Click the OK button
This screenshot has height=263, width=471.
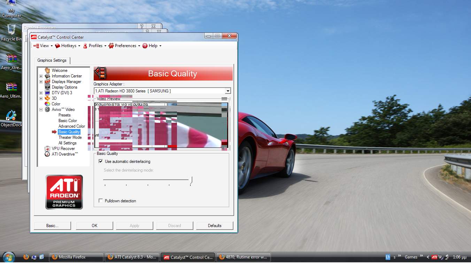(94, 226)
